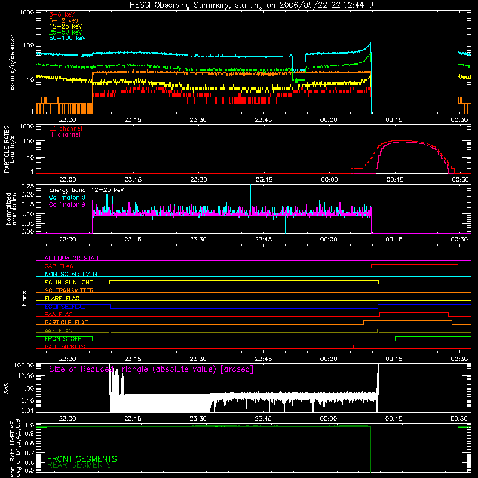The width and height of the screenshot is (478, 478).
Task: Click the FRONT SEGMENTS legend label
Action: (x=82, y=459)
